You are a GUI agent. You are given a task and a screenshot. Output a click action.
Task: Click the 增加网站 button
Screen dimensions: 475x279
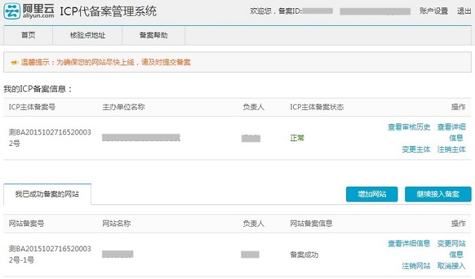pyautogui.click(x=371, y=194)
